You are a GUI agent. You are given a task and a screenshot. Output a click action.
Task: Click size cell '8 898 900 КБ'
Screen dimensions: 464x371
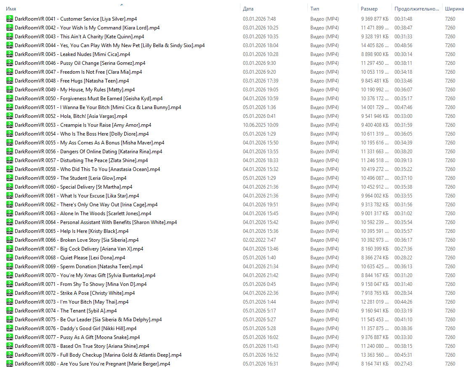coord(375,54)
